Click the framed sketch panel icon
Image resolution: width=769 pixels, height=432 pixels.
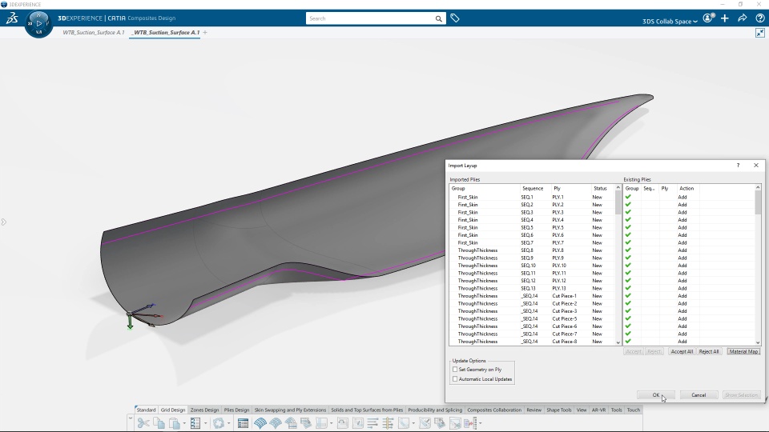(x=358, y=423)
